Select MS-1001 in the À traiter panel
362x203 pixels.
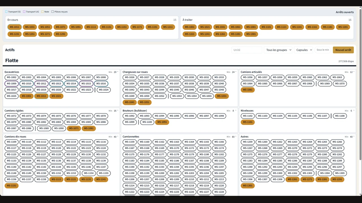pyautogui.click(x=189, y=27)
